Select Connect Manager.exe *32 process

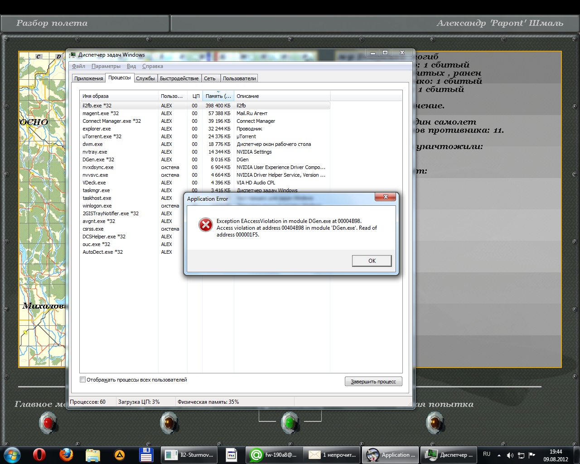(x=205, y=121)
